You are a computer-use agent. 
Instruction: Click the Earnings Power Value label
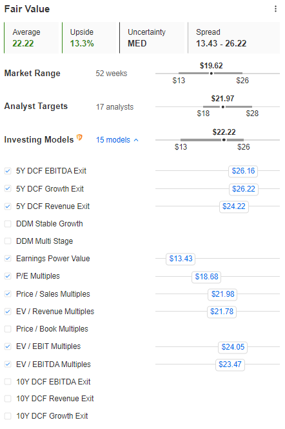click(x=53, y=259)
